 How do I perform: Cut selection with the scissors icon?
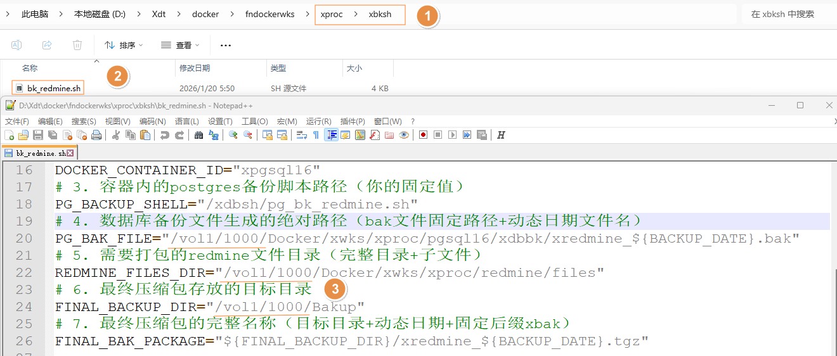click(116, 135)
